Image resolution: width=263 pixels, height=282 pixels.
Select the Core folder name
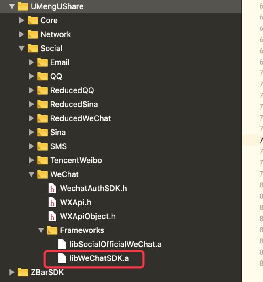coord(49,20)
